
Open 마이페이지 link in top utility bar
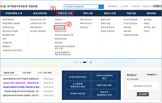coord(113,6)
